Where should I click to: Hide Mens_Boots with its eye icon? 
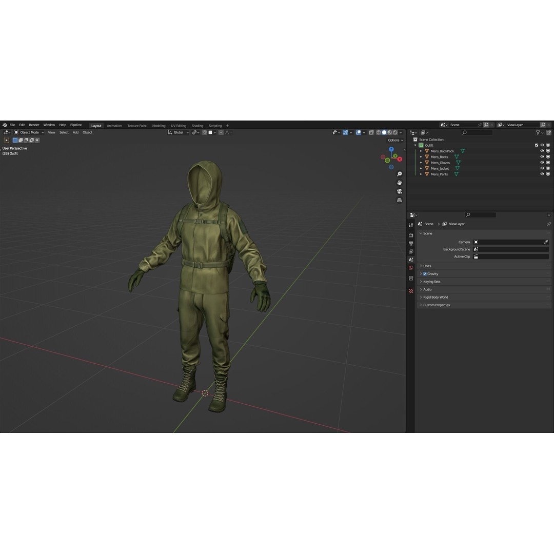[542, 157]
